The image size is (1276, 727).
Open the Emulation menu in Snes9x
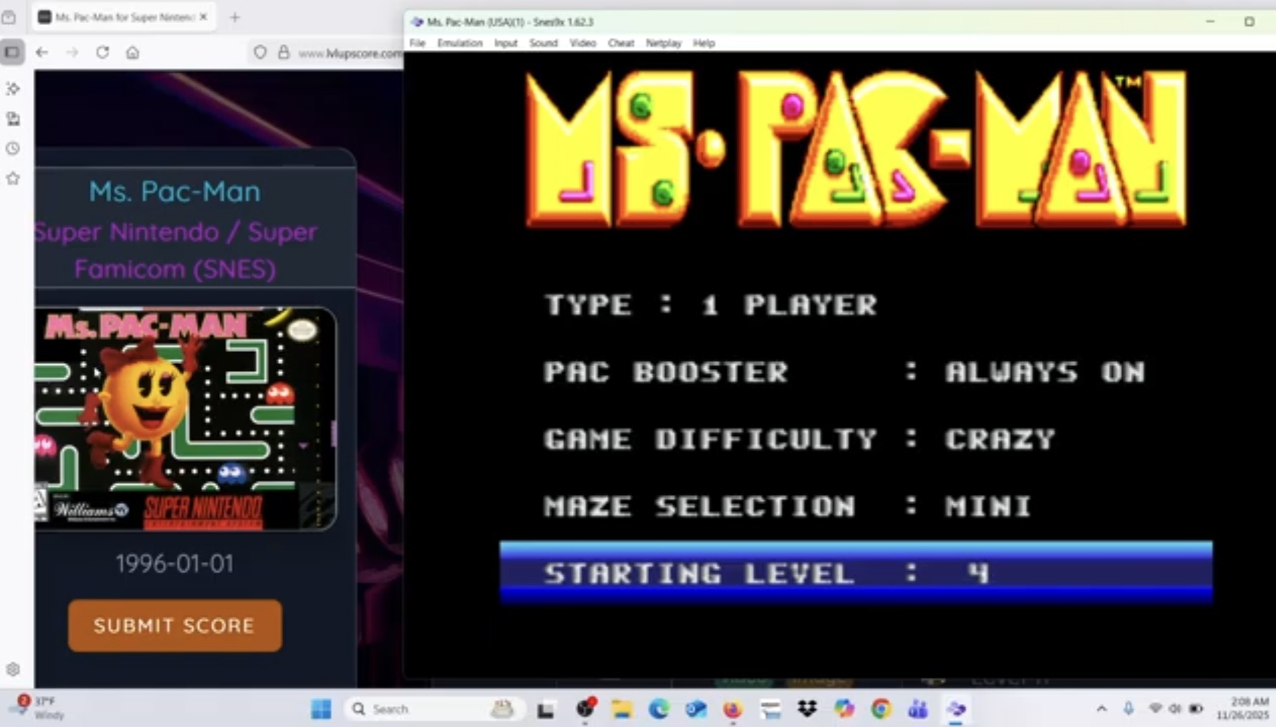tap(459, 43)
